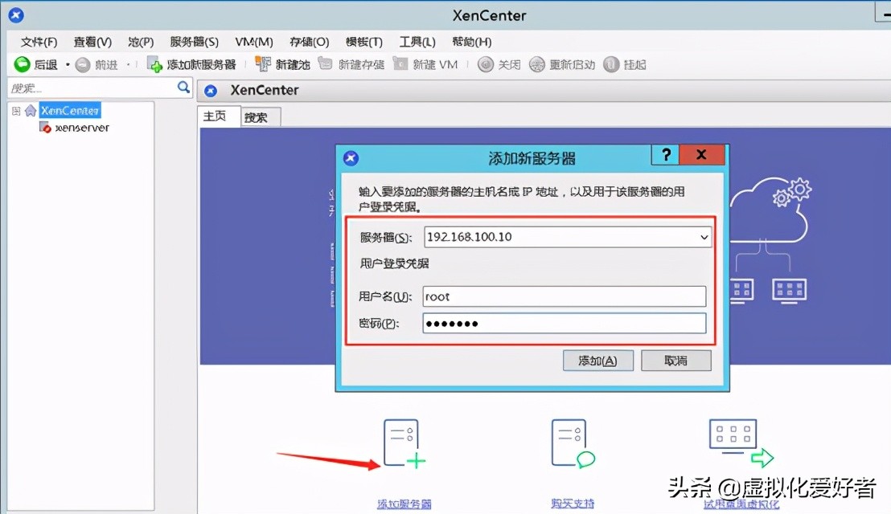Click the grey Forward (前进) arrow icon
This screenshot has height=514, width=891.
point(83,65)
